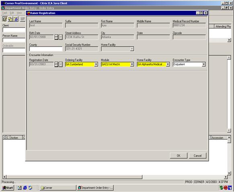The image size is (234, 192).
Task: Click the Processing status text
Action: 8,182
